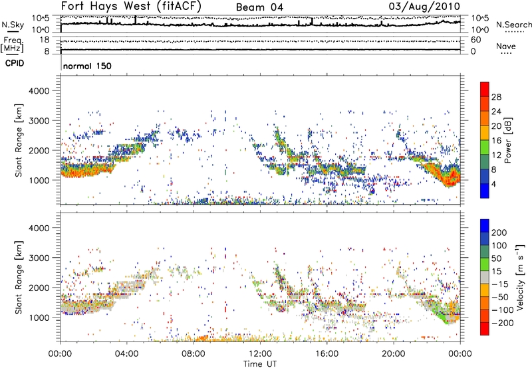
Task: Click the -200 label on the velocity scale
Action: [503, 323]
